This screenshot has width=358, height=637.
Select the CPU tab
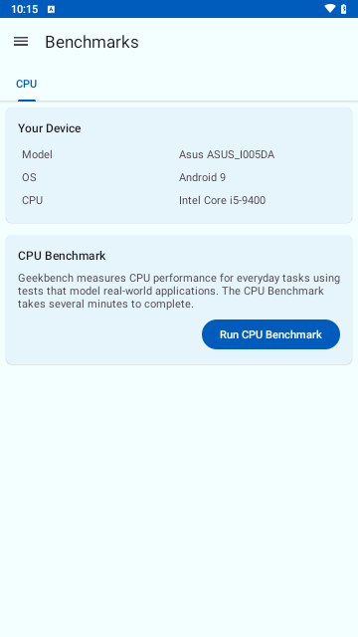(x=27, y=84)
